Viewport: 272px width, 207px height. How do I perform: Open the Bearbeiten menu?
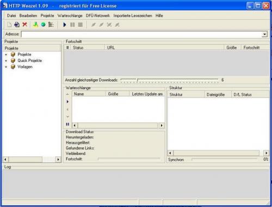28,16
